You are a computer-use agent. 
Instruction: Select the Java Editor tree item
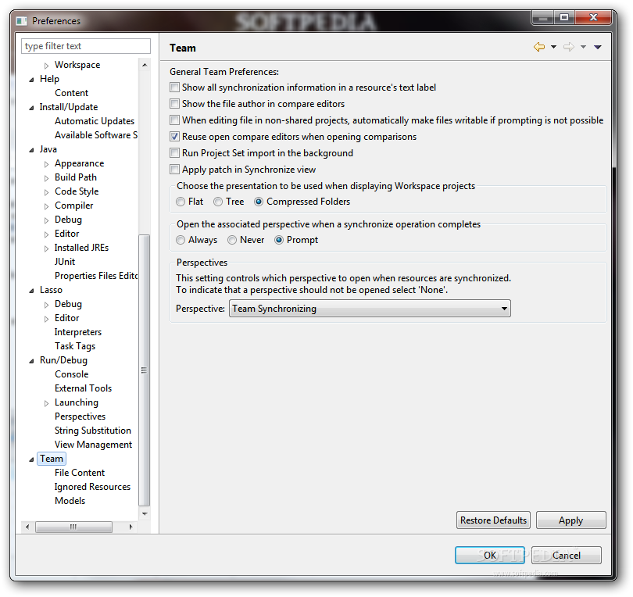(x=67, y=234)
